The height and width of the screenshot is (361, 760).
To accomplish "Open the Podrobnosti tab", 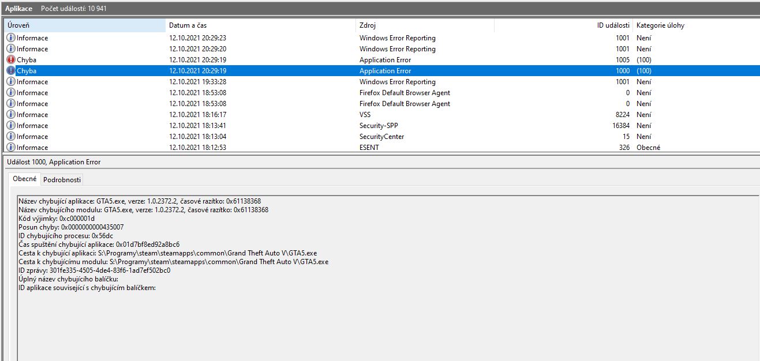I will (x=62, y=179).
